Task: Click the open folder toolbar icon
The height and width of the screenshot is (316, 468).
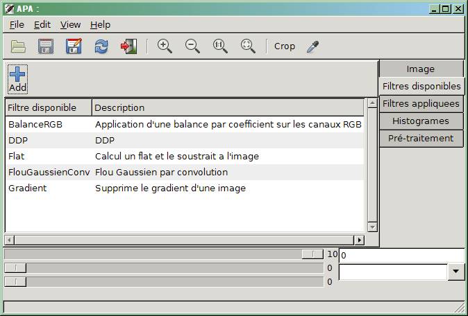Action: 18,46
